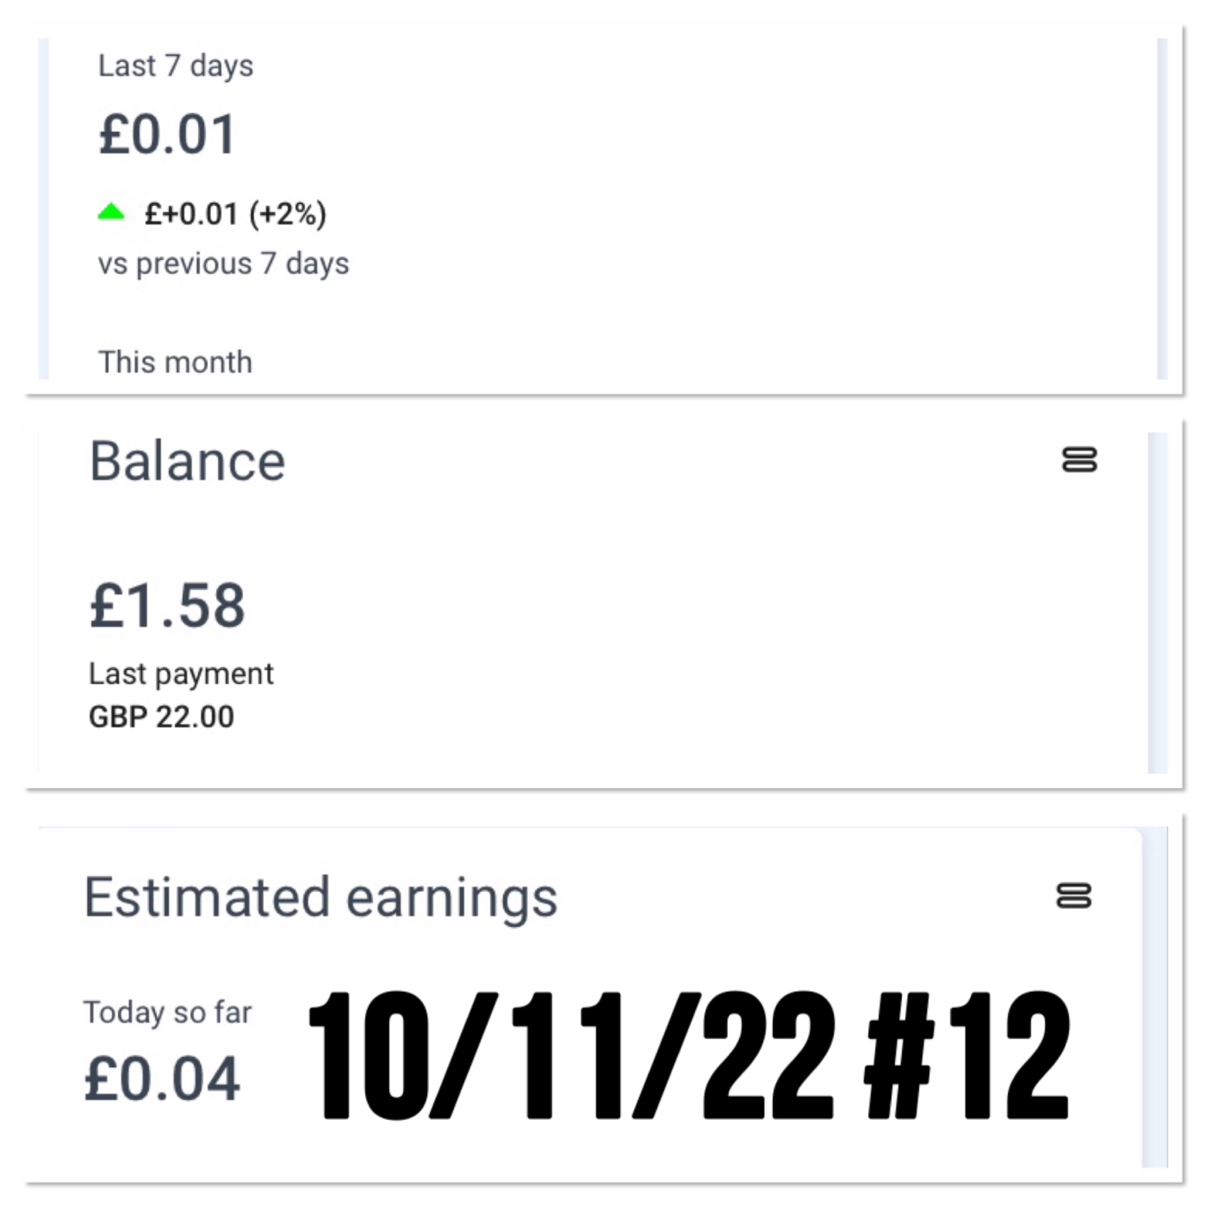Open the Balance card options icon
1206x1206 pixels.
[1079, 459]
